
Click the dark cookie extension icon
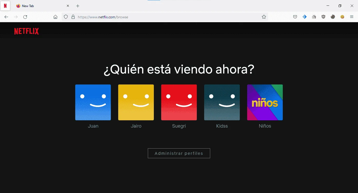[333, 17]
